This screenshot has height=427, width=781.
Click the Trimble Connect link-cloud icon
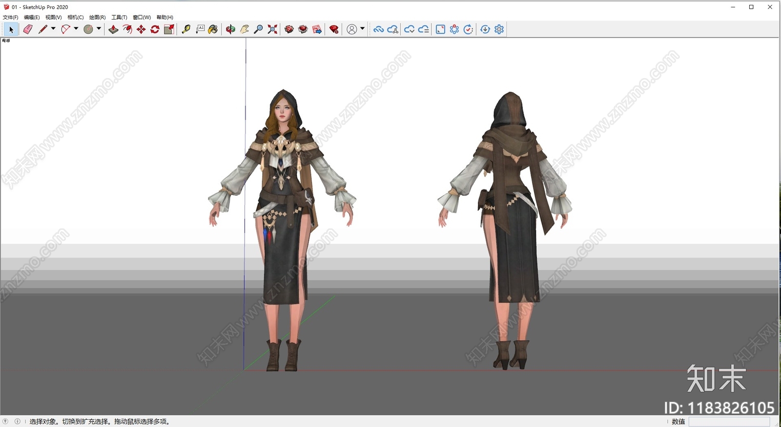point(378,29)
